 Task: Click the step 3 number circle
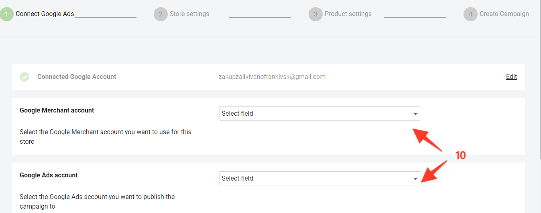(x=315, y=14)
